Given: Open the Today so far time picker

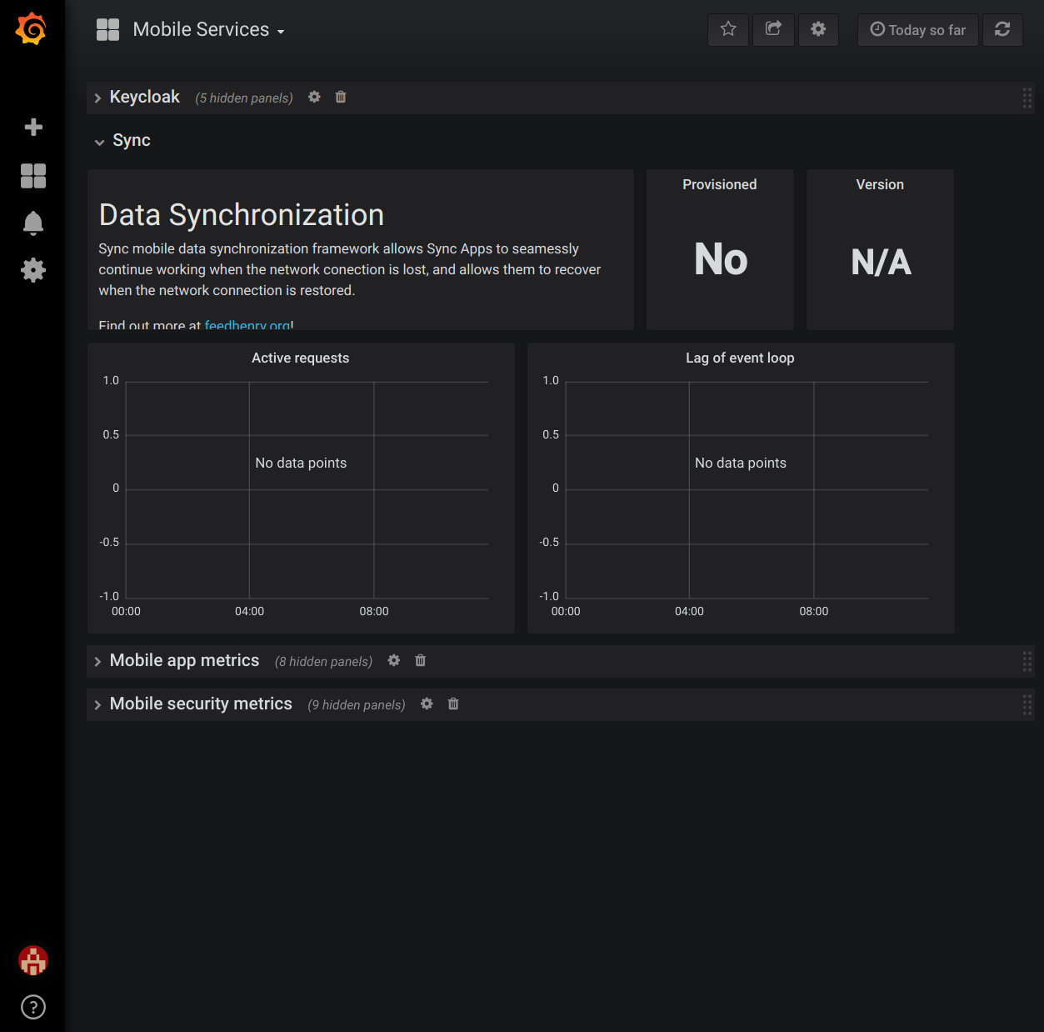Looking at the screenshot, I should tap(917, 30).
